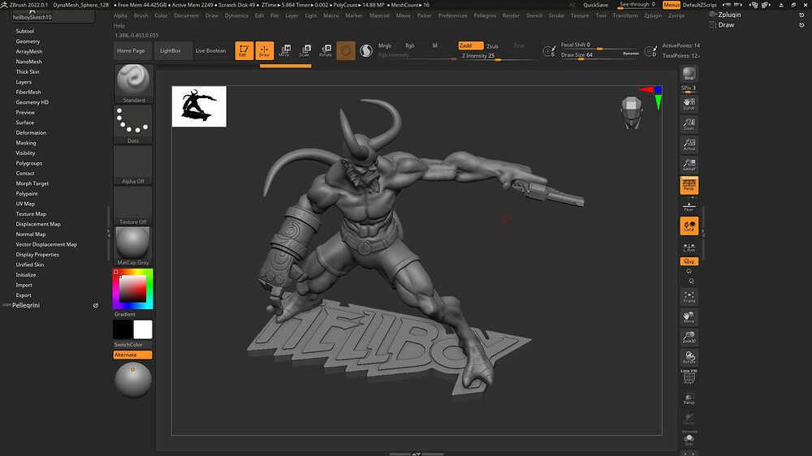Toggle PolyF polyframe display
Image resolution: width=812 pixels, height=456 pixels.
689,377
